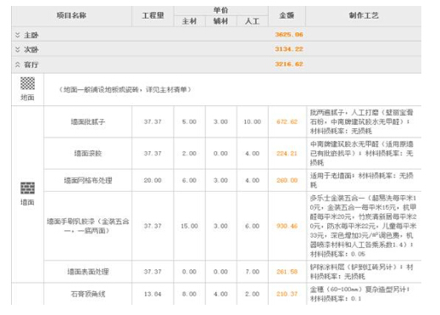This screenshot has width=440, height=315.
Task: Collapse the 客厅 section chevron
Action: (x=18, y=65)
